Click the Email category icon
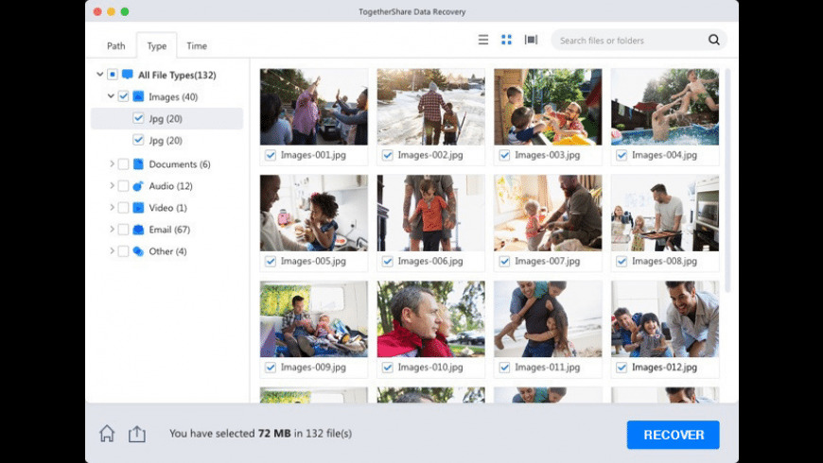This screenshot has width=823, height=463. point(138,230)
